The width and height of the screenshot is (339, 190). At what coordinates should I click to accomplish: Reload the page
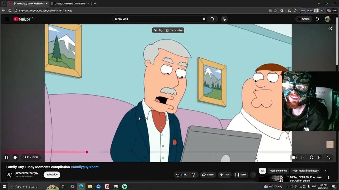(10, 11)
